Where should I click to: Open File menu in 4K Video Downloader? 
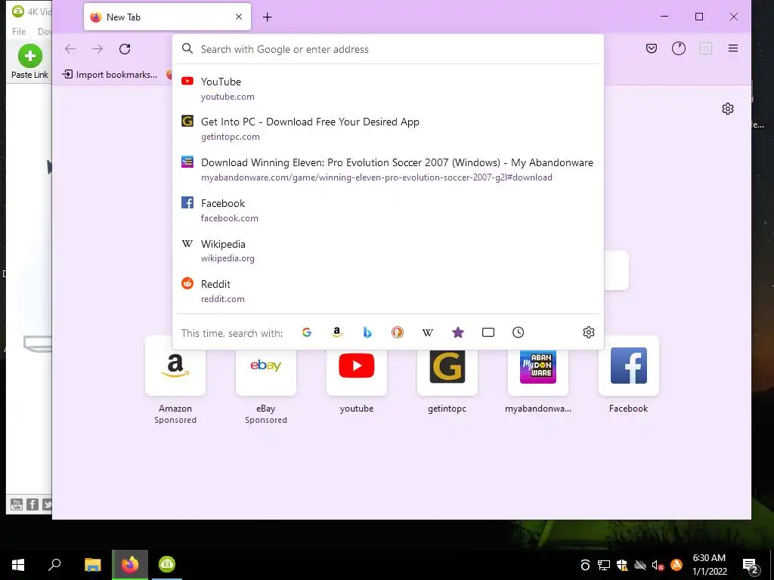[19, 32]
